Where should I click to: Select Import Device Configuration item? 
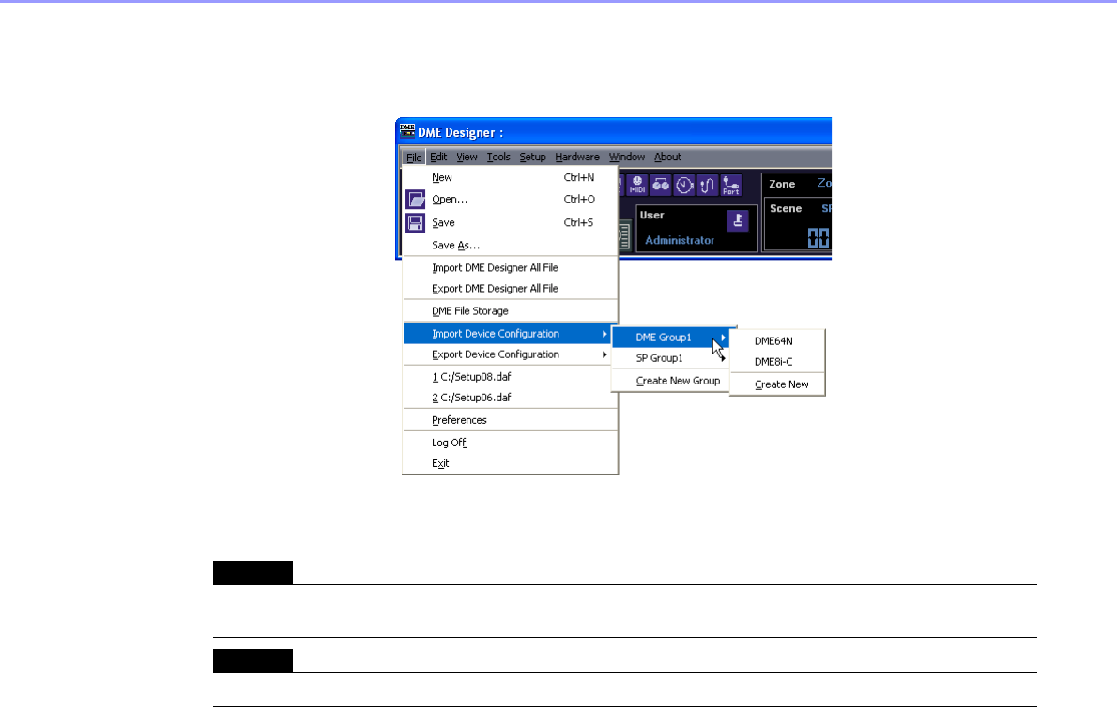(510, 334)
